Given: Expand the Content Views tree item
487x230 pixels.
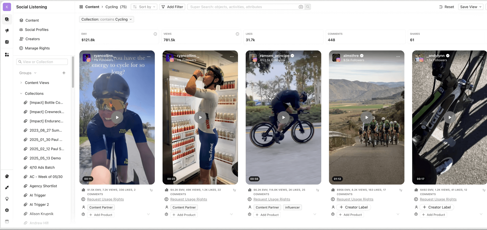Looking at the screenshot, I should pyautogui.click(x=21, y=83).
